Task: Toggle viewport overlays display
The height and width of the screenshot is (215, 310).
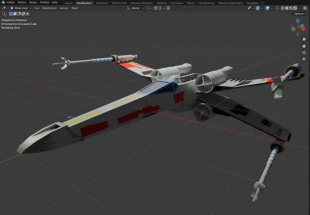Action: click(x=267, y=8)
